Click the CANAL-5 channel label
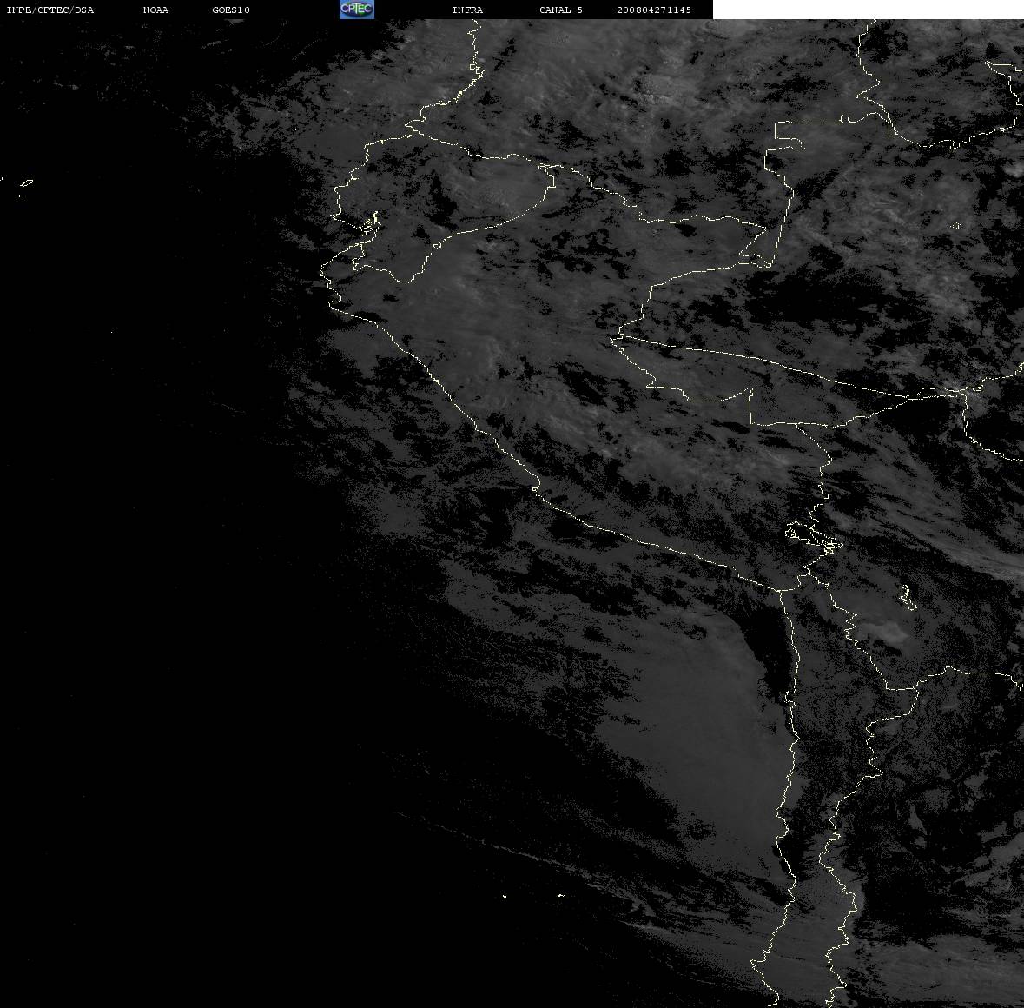This screenshot has height=1008, width=1024. pyautogui.click(x=561, y=10)
